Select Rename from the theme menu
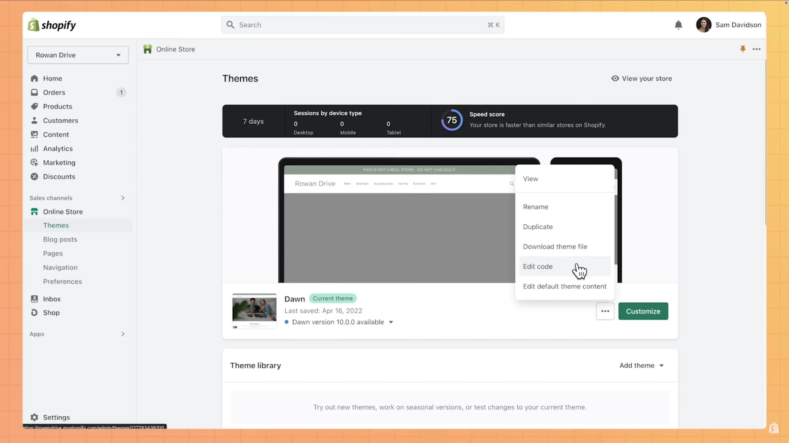This screenshot has width=789, height=443. (x=565, y=207)
